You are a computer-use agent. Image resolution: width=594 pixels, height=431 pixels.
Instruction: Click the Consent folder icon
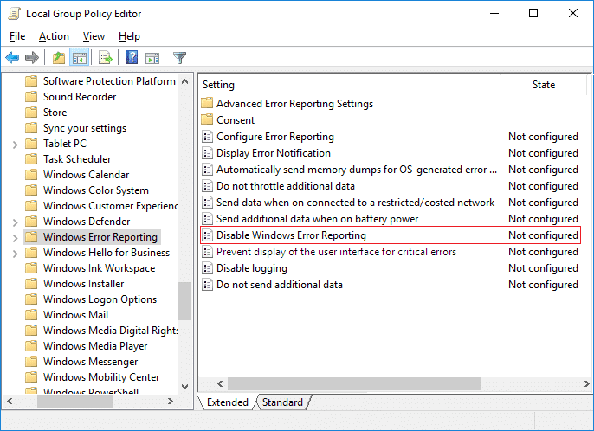[x=207, y=119]
